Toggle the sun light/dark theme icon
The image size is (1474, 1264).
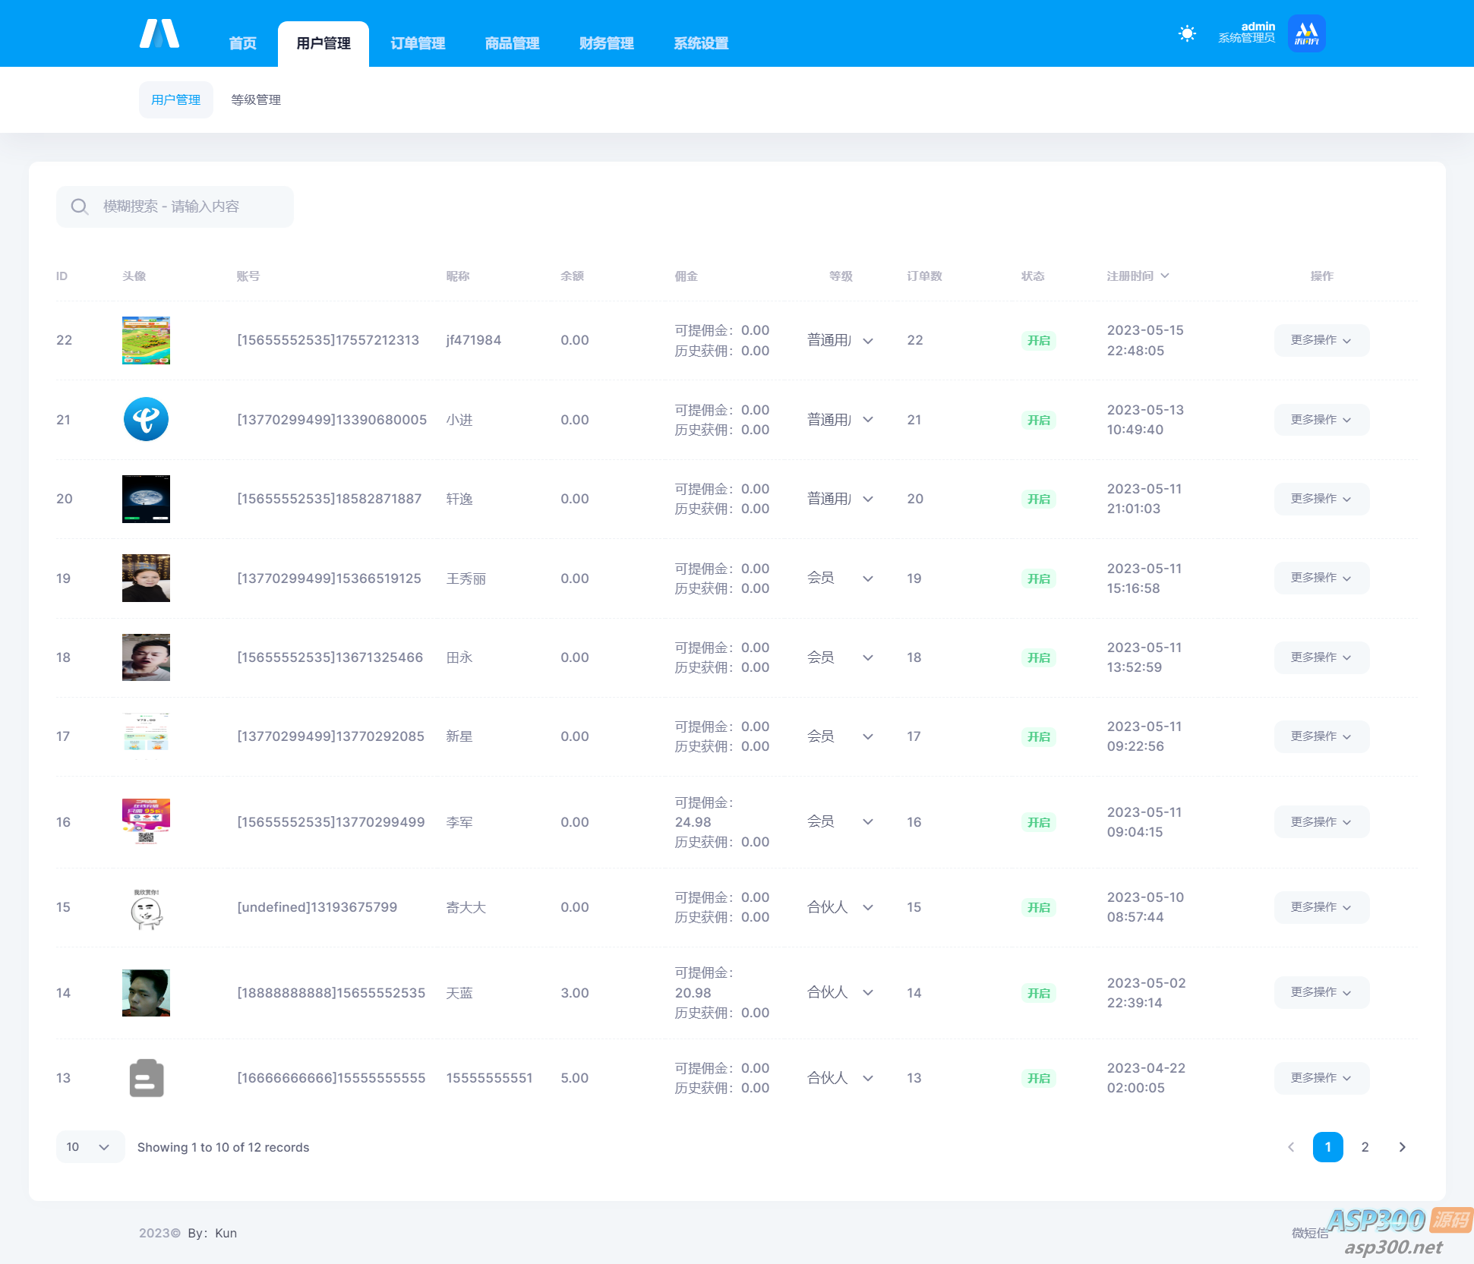tap(1187, 33)
